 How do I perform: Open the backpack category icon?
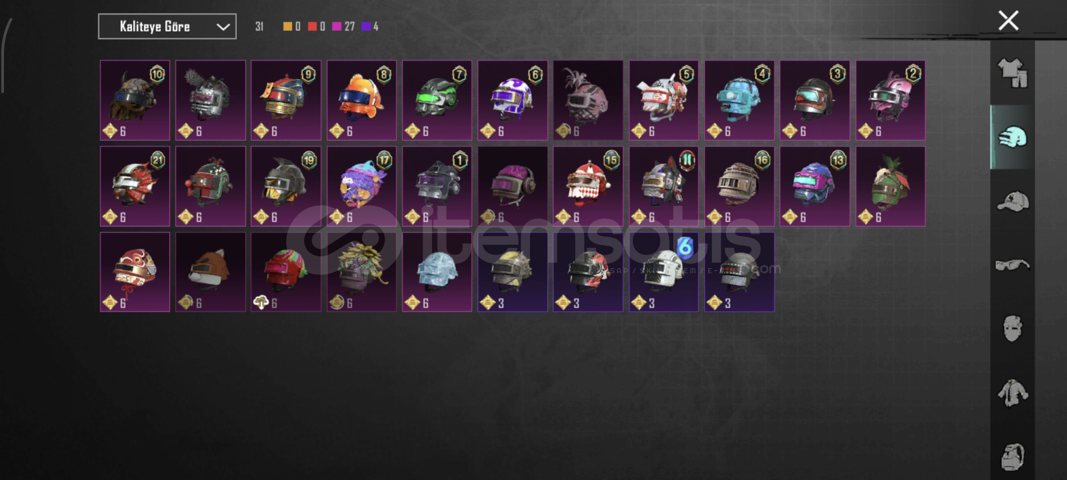coord(1012,456)
